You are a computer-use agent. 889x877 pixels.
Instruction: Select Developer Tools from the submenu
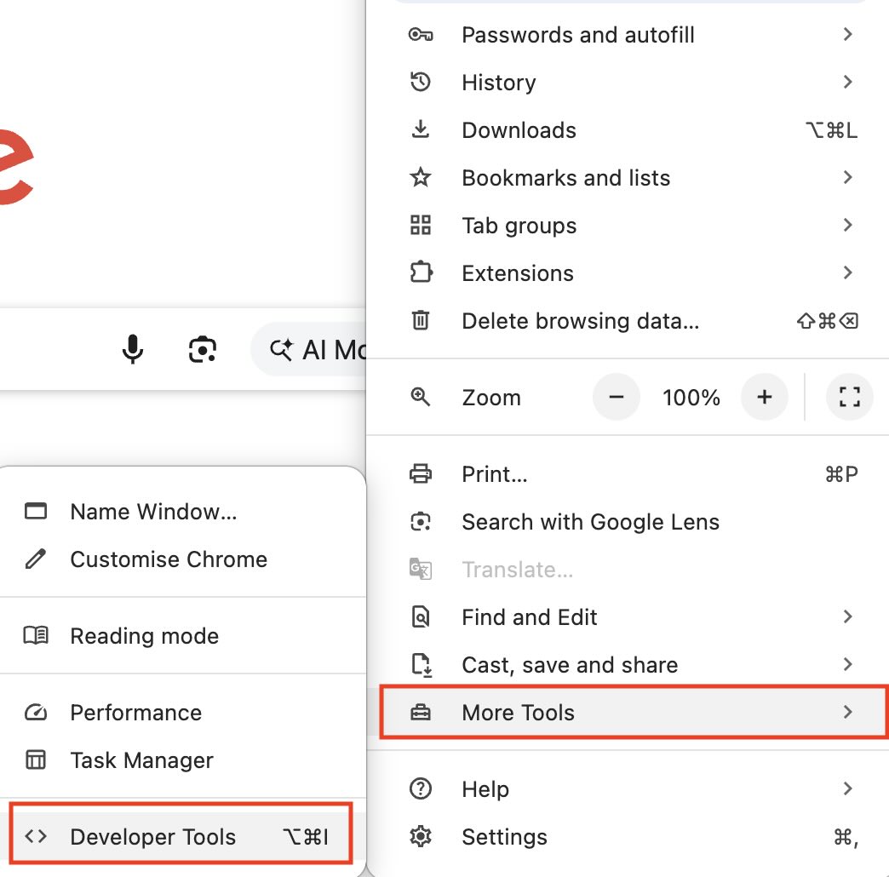(x=153, y=837)
